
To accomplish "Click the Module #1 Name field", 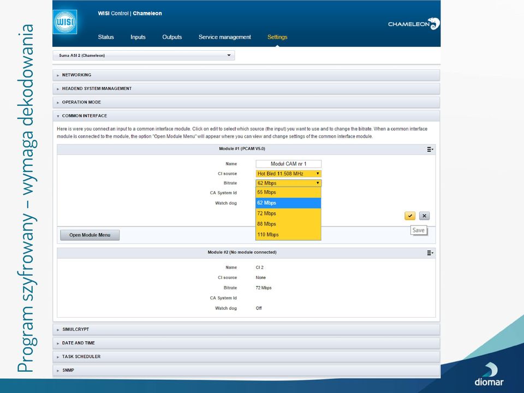I will (288, 164).
